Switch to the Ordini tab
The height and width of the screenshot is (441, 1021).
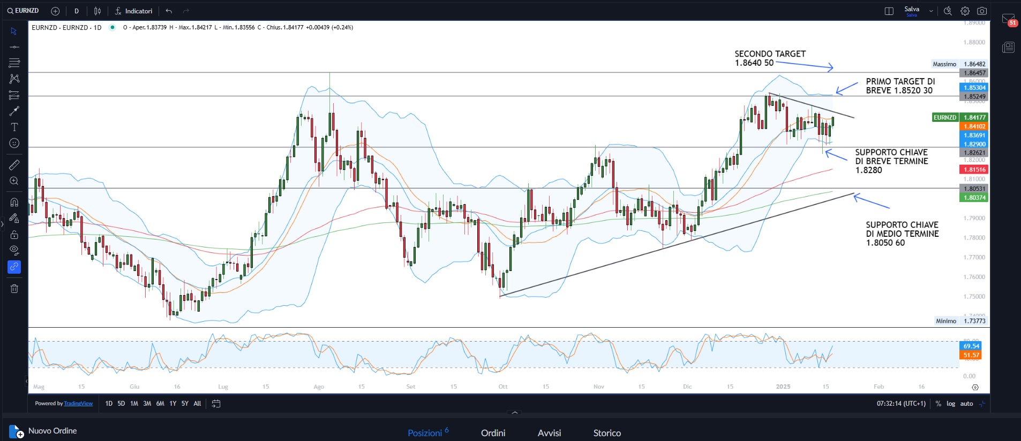pyautogui.click(x=493, y=433)
